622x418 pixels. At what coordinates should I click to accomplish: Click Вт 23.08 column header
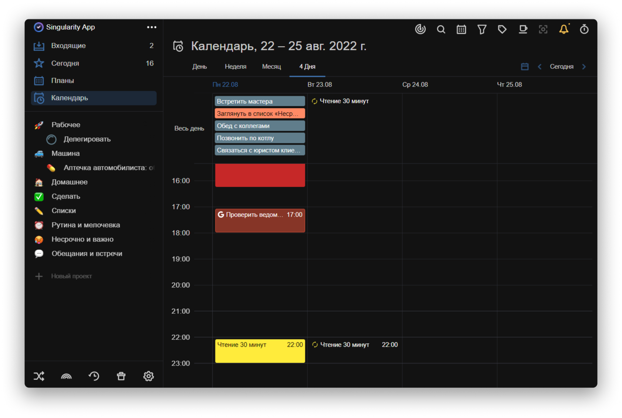[x=320, y=85]
